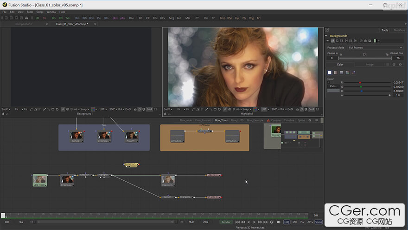
Task: Open the Spline tab
Action: coord(301,120)
